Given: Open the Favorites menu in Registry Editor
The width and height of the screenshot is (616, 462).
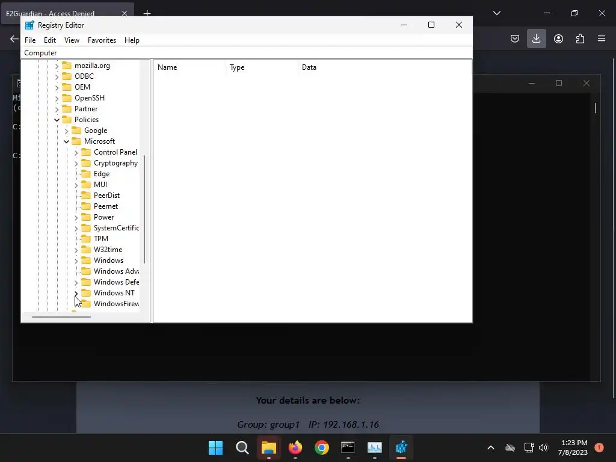Looking at the screenshot, I should click(x=102, y=40).
